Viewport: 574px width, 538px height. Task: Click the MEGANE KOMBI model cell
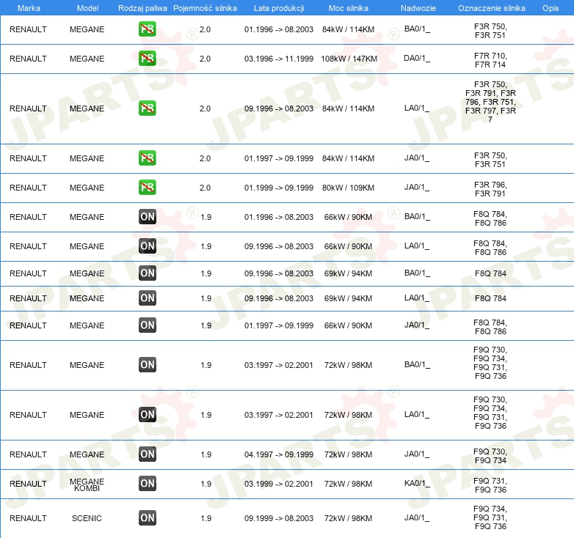87,484
